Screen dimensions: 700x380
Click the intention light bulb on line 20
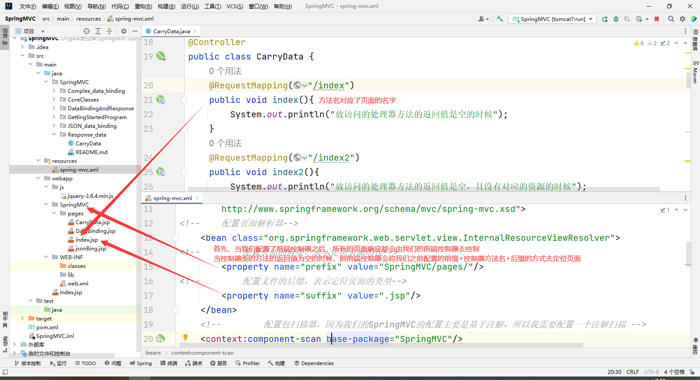pos(185,337)
